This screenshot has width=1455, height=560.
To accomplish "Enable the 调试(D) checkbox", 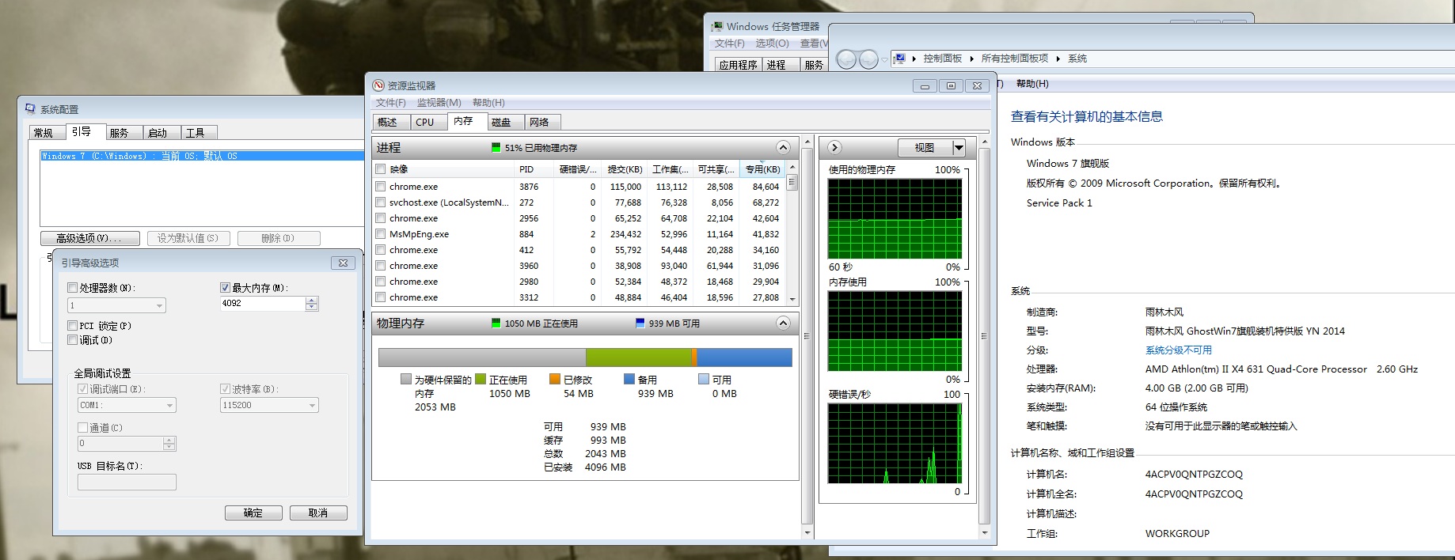I will click(73, 340).
